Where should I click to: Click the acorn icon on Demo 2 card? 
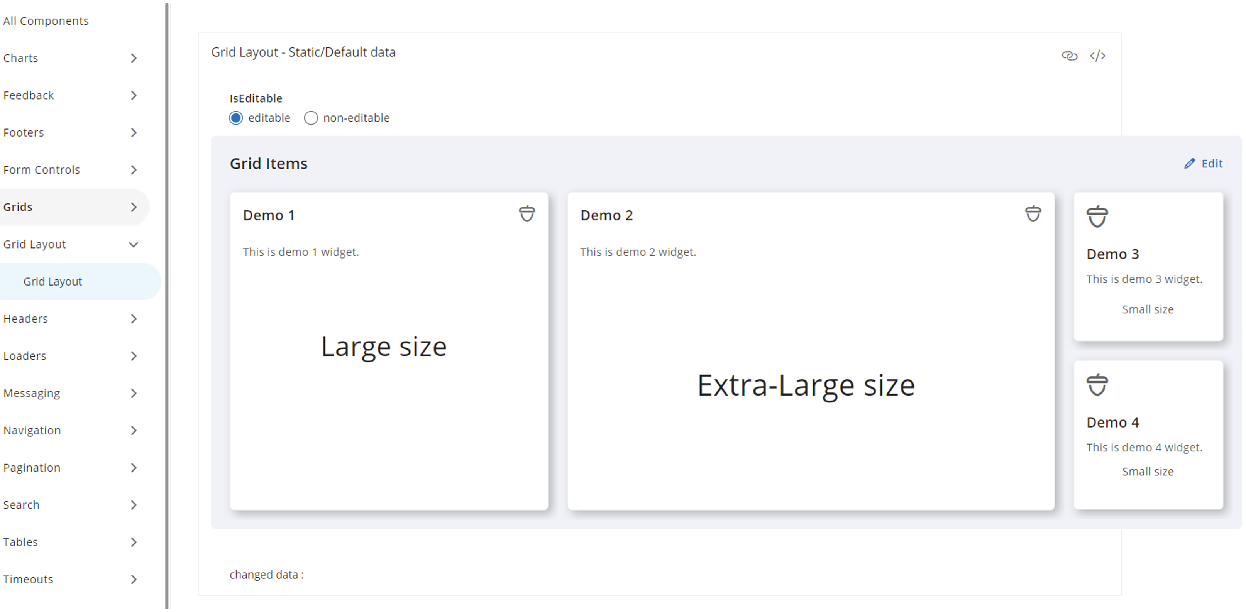(x=1033, y=214)
